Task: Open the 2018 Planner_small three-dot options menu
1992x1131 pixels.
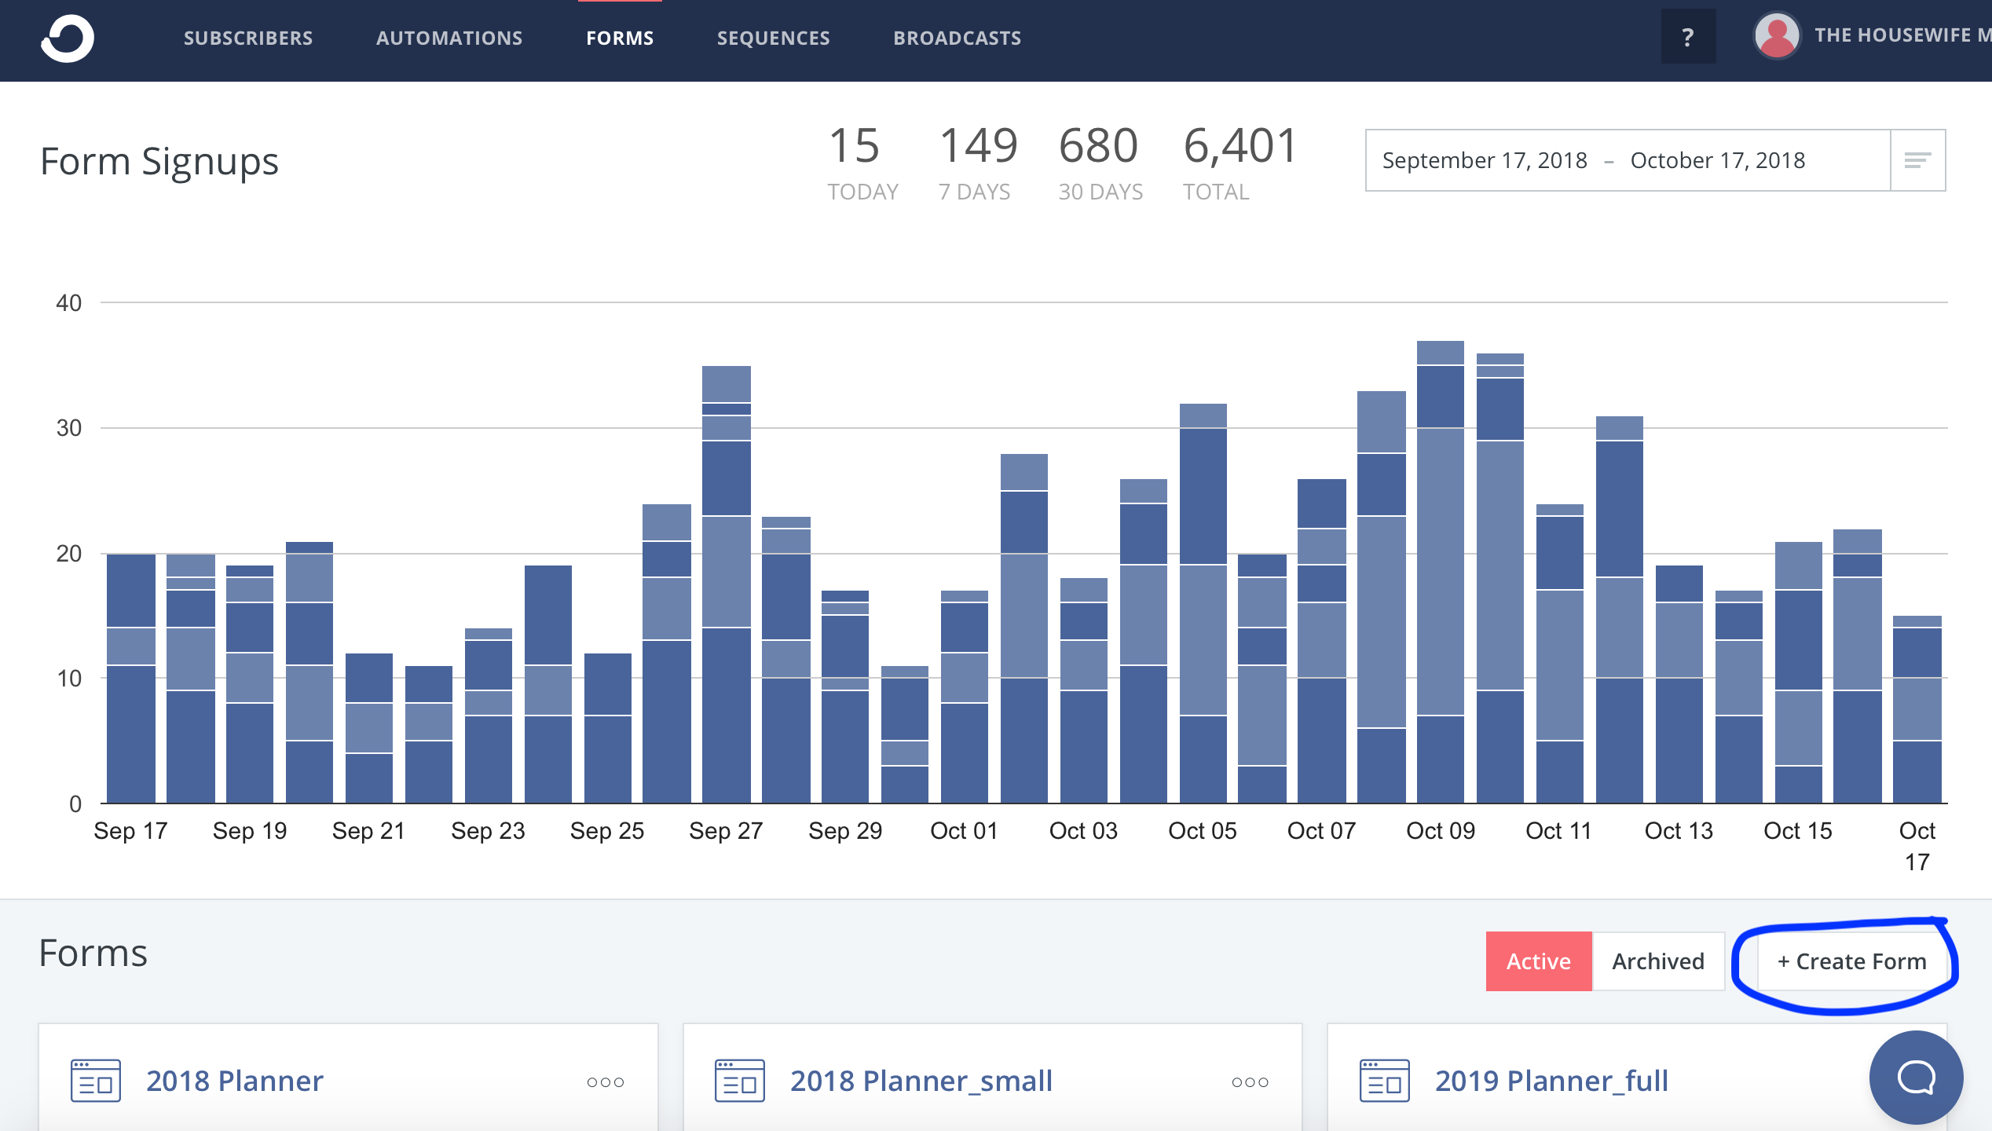Action: [x=1250, y=1082]
